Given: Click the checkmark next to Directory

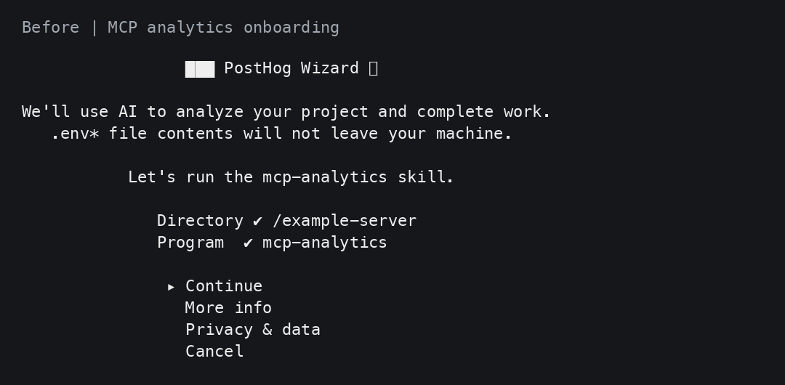Looking at the screenshot, I should (257, 221).
